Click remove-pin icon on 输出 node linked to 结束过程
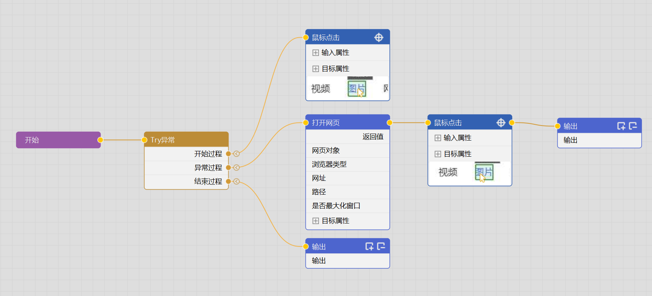The height and width of the screenshot is (296, 652). coord(381,246)
